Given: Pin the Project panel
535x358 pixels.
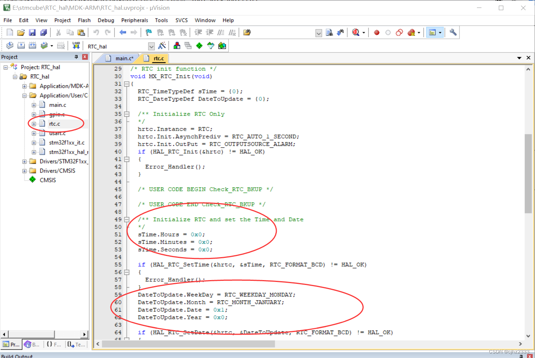Looking at the screenshot, I should 76,57.
